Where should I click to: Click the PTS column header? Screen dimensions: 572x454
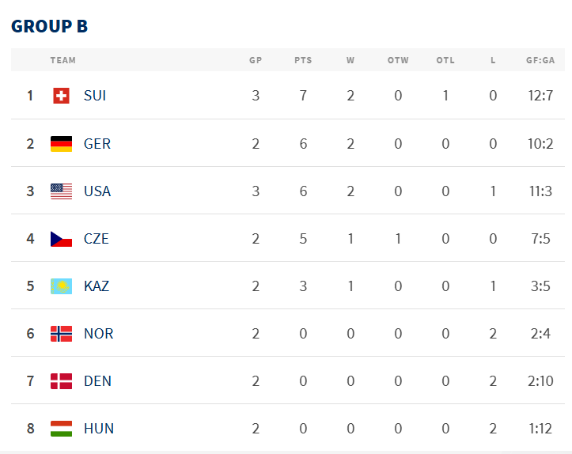[x=303, y=60]
